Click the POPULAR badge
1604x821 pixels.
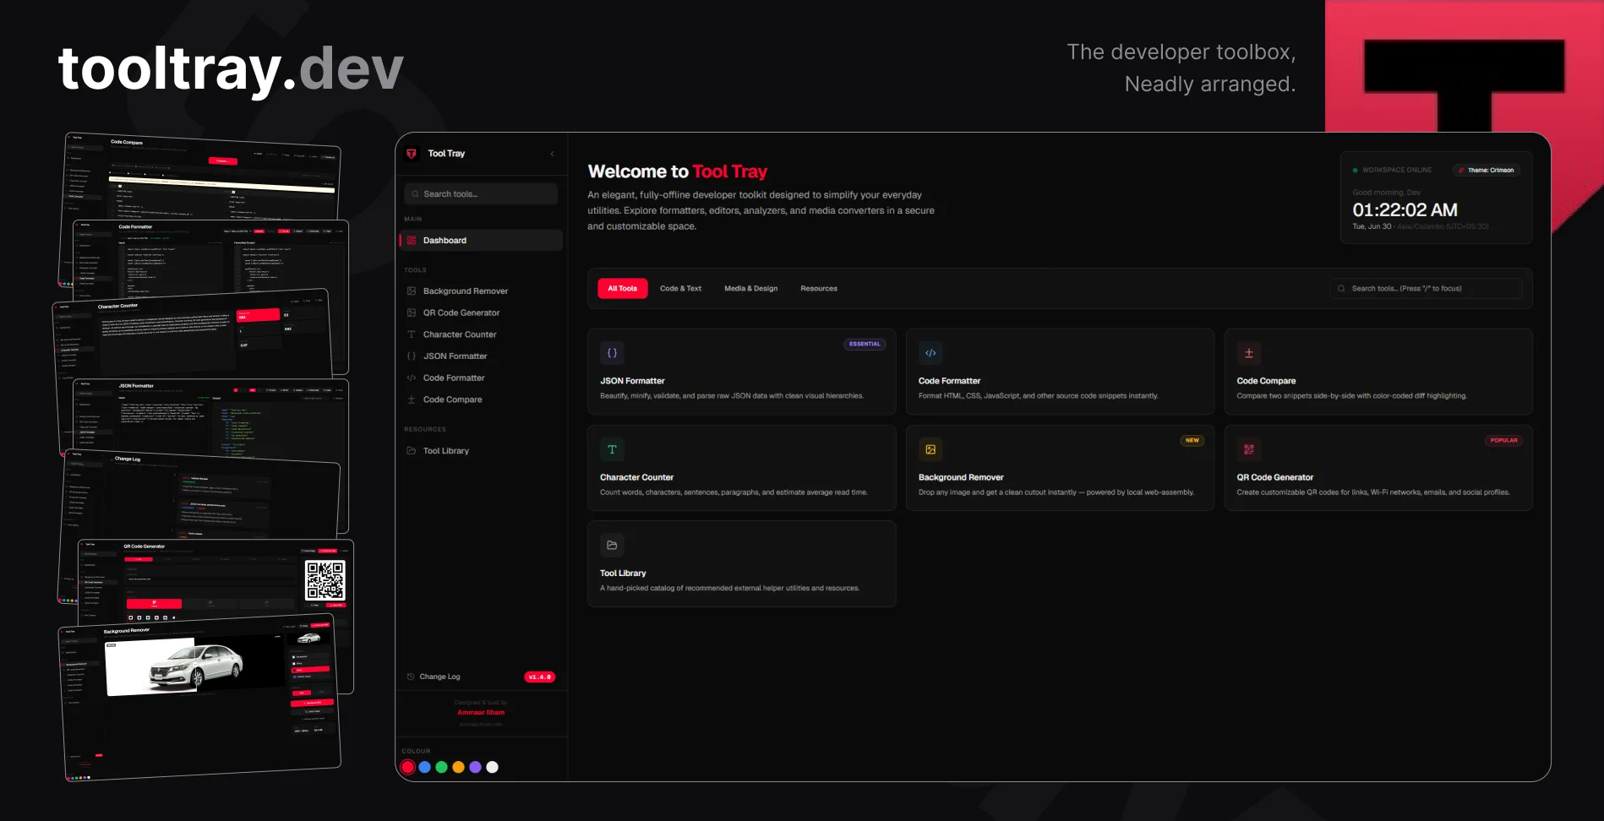(x=1503, y=441)
